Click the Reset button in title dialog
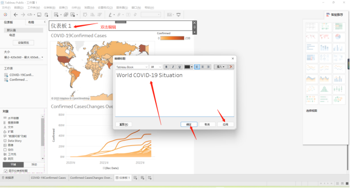Image resolution: width=350 pixels, height=188 pixels. [123, 124]
